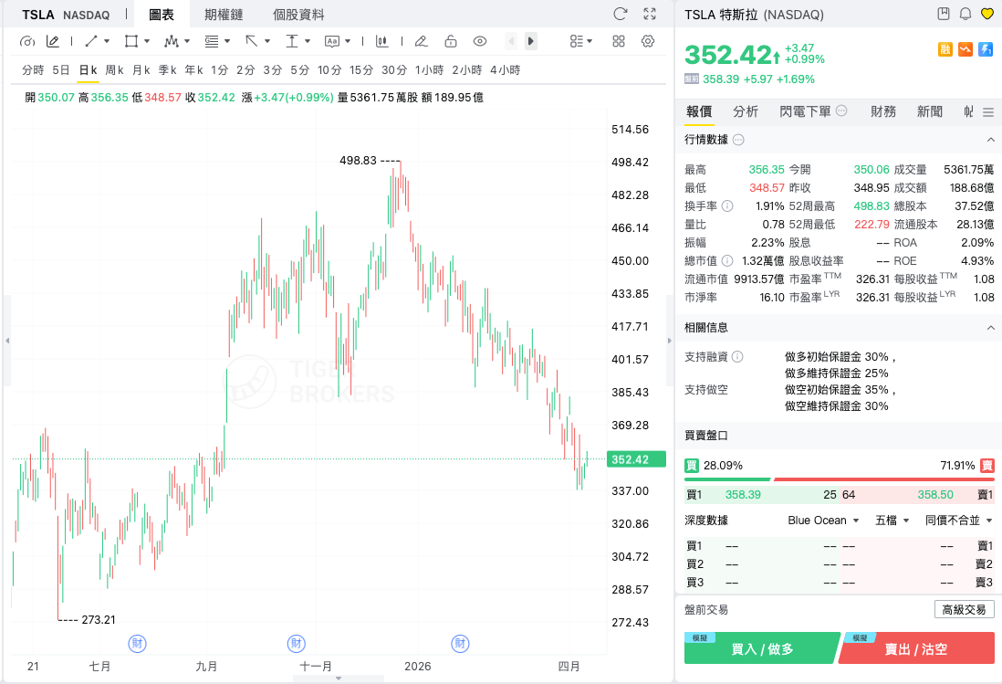Click the orange short-selling chart badge
Screen dimensions: 1002x684
tap(965, 49)
